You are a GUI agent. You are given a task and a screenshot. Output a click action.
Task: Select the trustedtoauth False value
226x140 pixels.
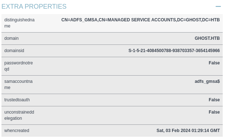pyautogui.click(x=214, y=100)
